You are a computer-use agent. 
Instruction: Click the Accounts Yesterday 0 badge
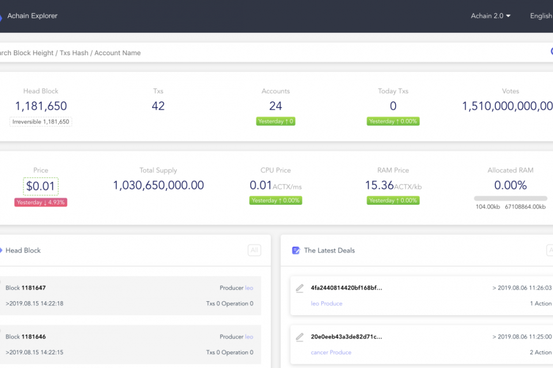pyautogui.click(x=275, y=121)
